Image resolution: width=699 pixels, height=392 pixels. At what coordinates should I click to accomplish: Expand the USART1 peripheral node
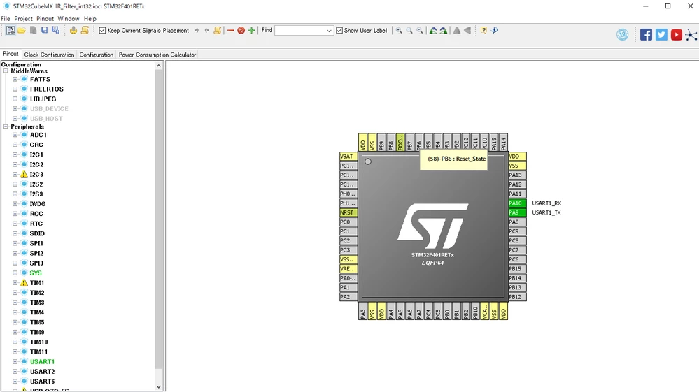[x=15, y=362]
